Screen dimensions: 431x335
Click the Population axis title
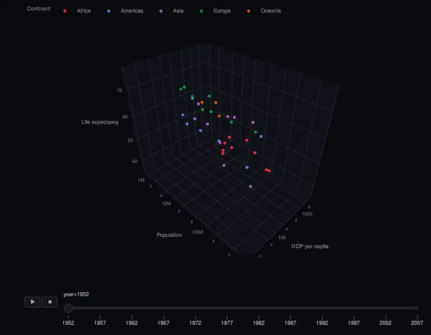tap(169, 235)
